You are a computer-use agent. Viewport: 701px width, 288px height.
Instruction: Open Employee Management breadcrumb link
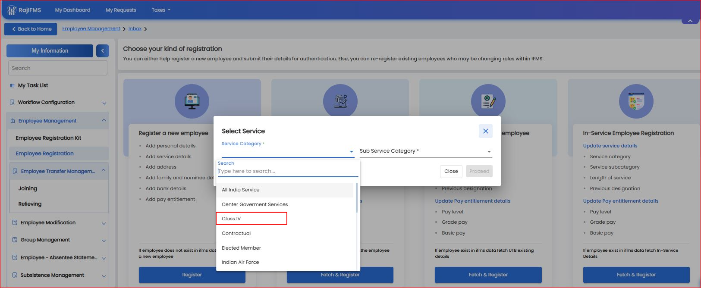pos(91,28)
